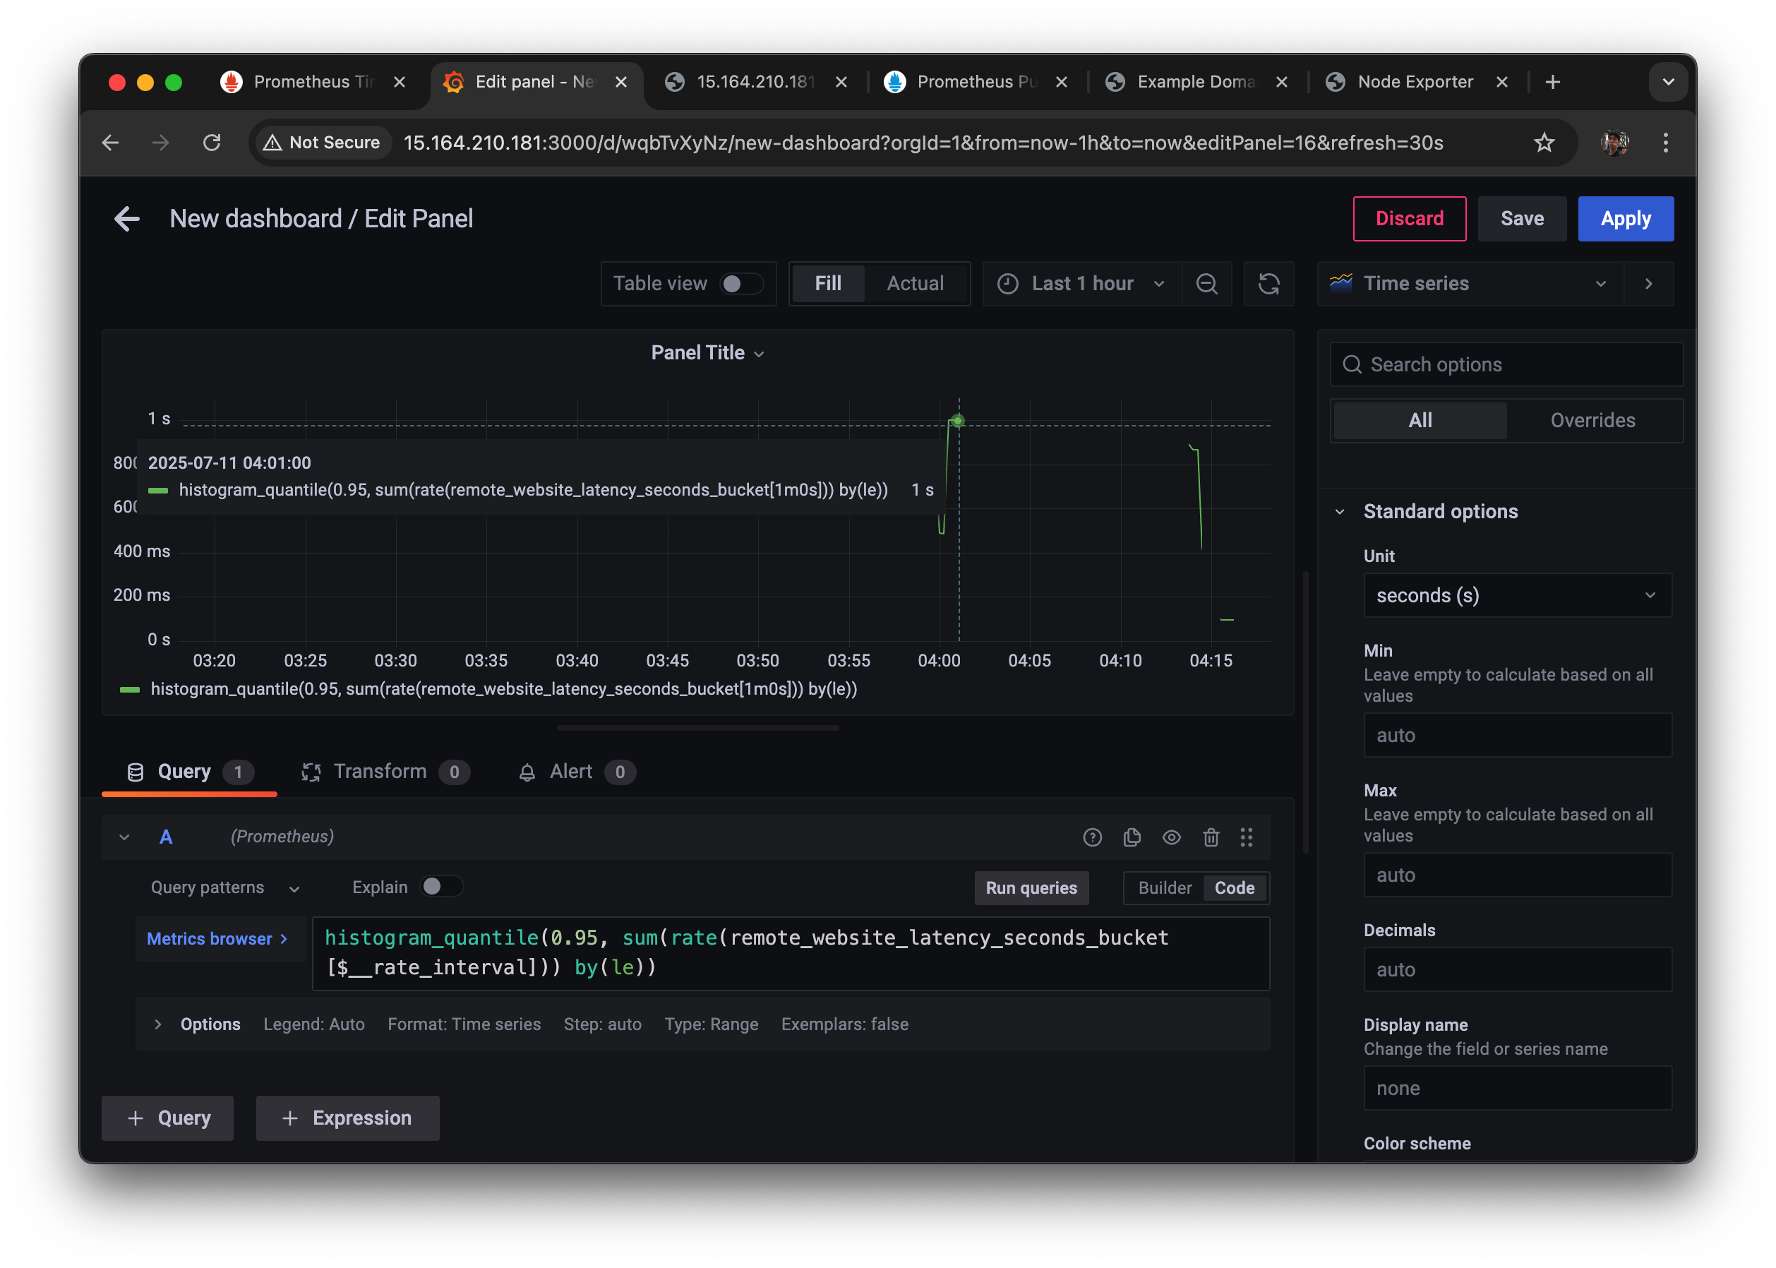Click the drag handle dots on query A
The width and height of the screenshot is (1776, 1268).
pos(1246,837)
